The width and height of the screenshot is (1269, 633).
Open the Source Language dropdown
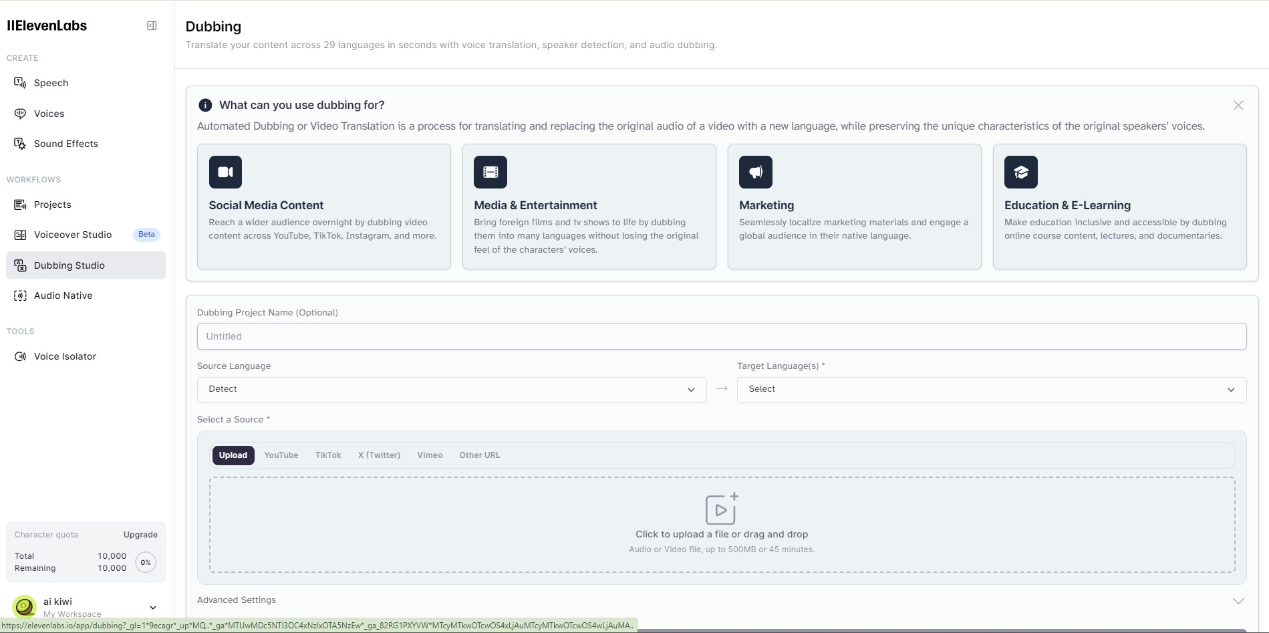coord(452,390)
